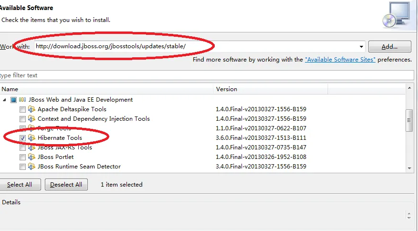This screenshot has height=231, width=418.
Task: Click the Deselect All button
Action: (x=66, y=185)
